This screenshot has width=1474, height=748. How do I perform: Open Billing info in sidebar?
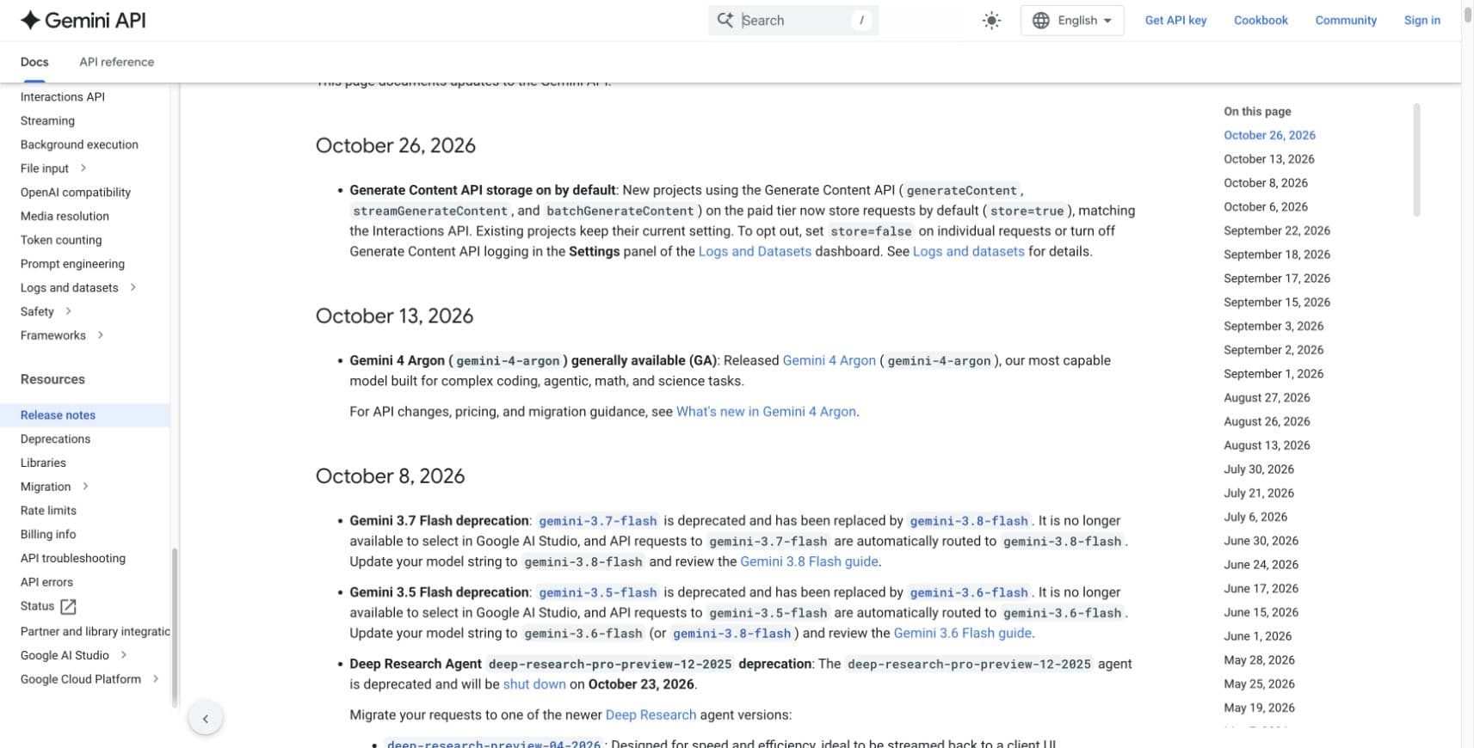(x=48, y=535)
